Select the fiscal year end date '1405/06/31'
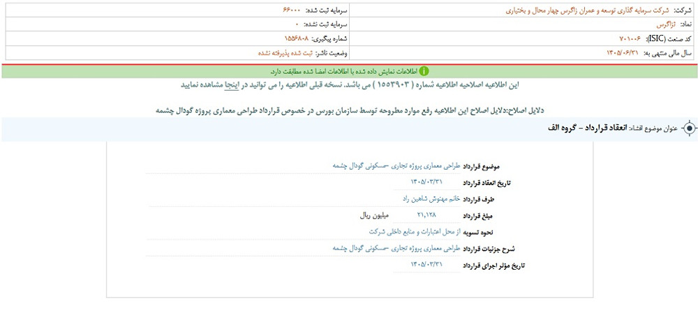Screen dimensions: 698x313 tap(623, 53)
